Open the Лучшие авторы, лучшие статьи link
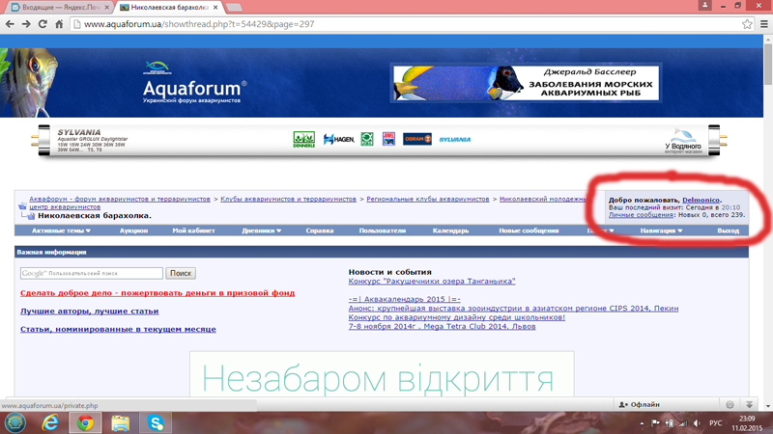 click(x=89, y=312)
